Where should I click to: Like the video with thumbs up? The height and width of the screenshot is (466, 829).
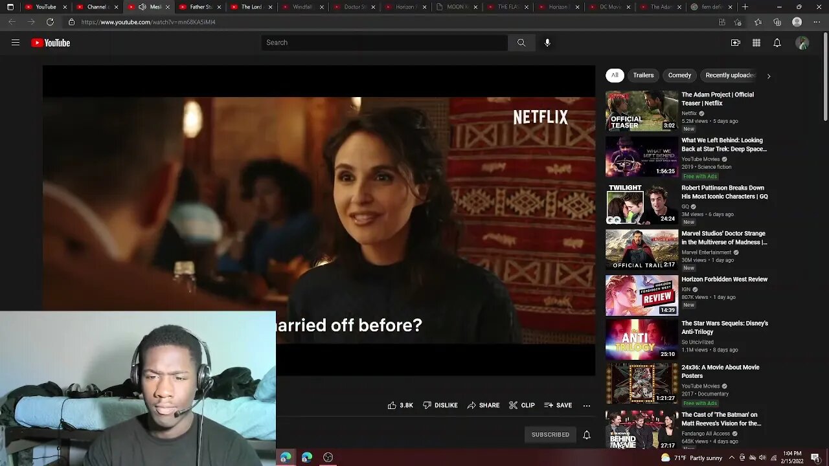point(400,405)
